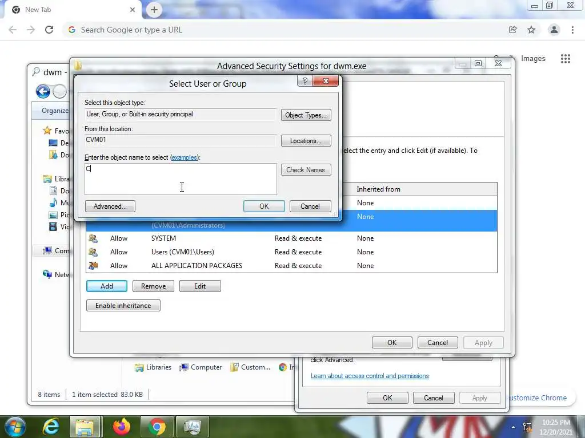Open Firefox from taskbar
The width and height of the screenshot is (585, 438).
pyautogui.click(x=122, y=427)
